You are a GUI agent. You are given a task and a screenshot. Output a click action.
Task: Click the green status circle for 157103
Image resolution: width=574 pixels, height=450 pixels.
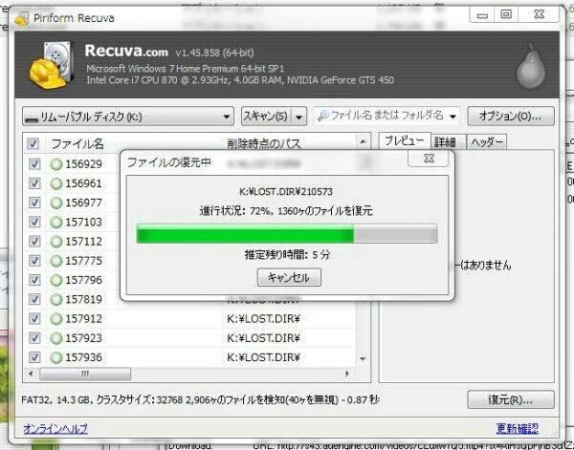click(56, 223)
